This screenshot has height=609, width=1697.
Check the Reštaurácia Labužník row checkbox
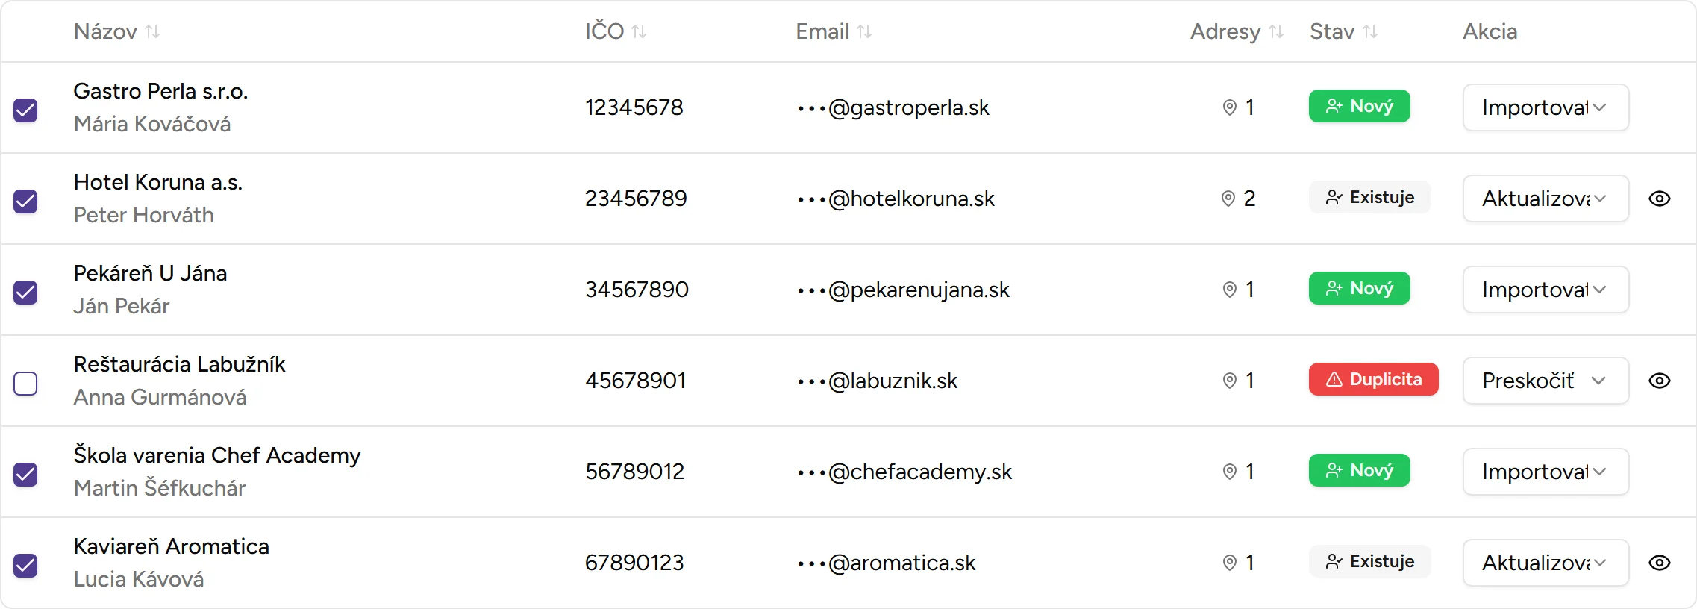point(25,384)
